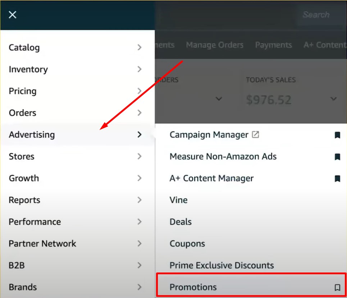Open the Growth menu category
Image resolution: width=347 pixels, height=298 pixels.
coord(24,178)
